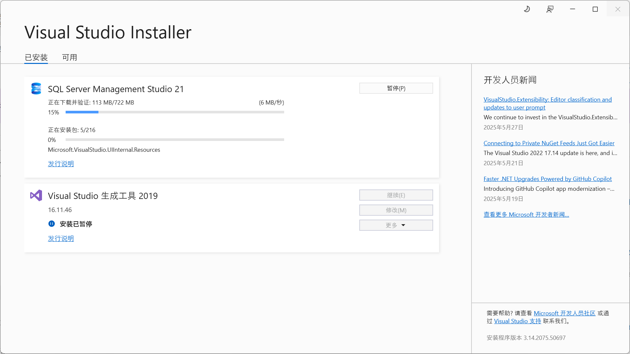Switch to the 可用 tab

(69, 57)
